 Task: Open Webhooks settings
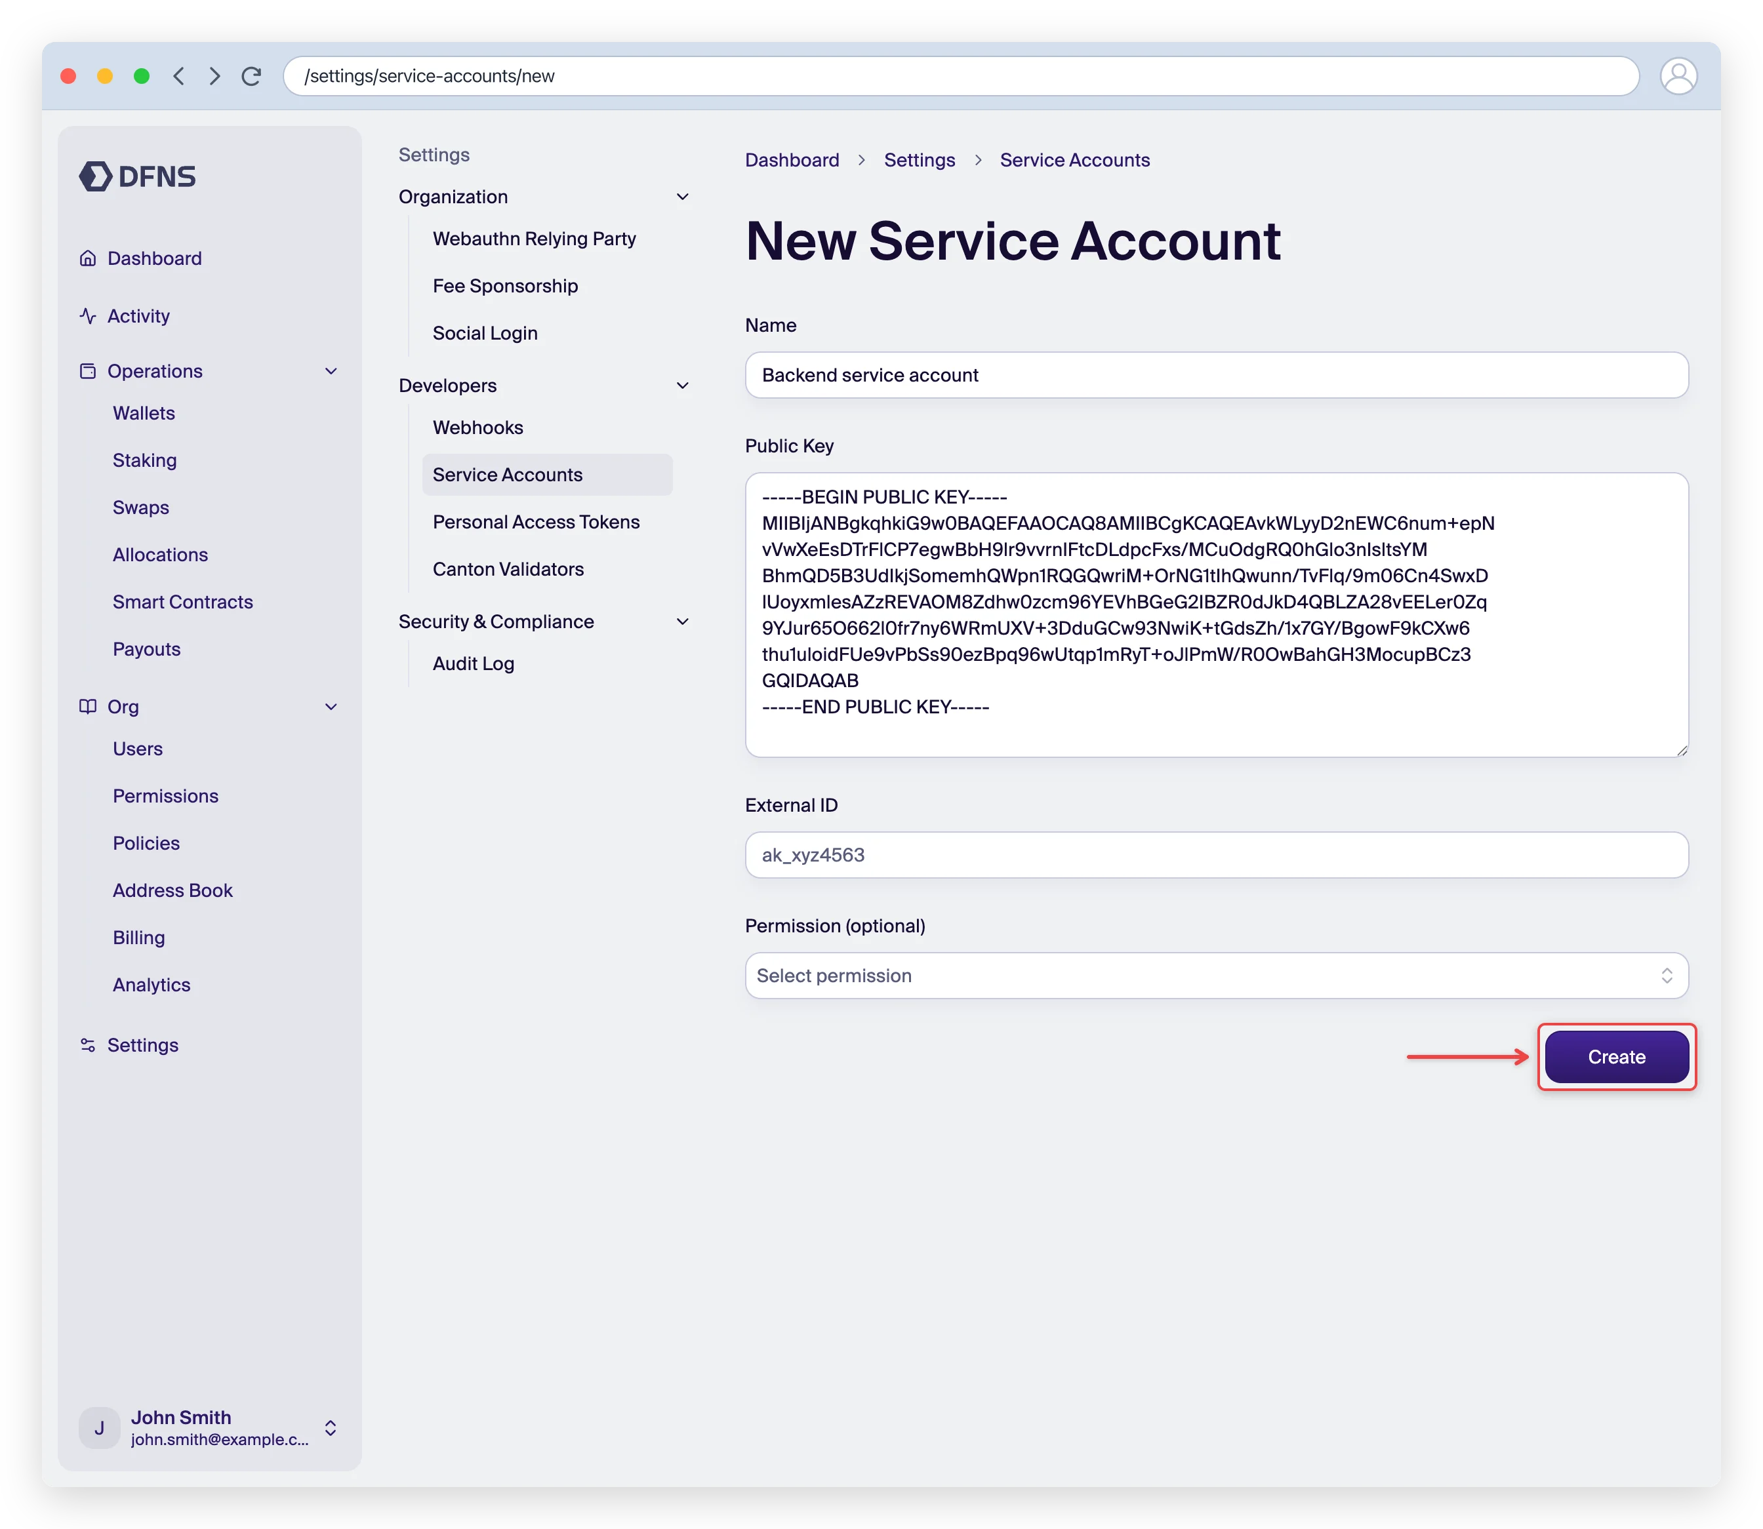[x=478, y=427]
